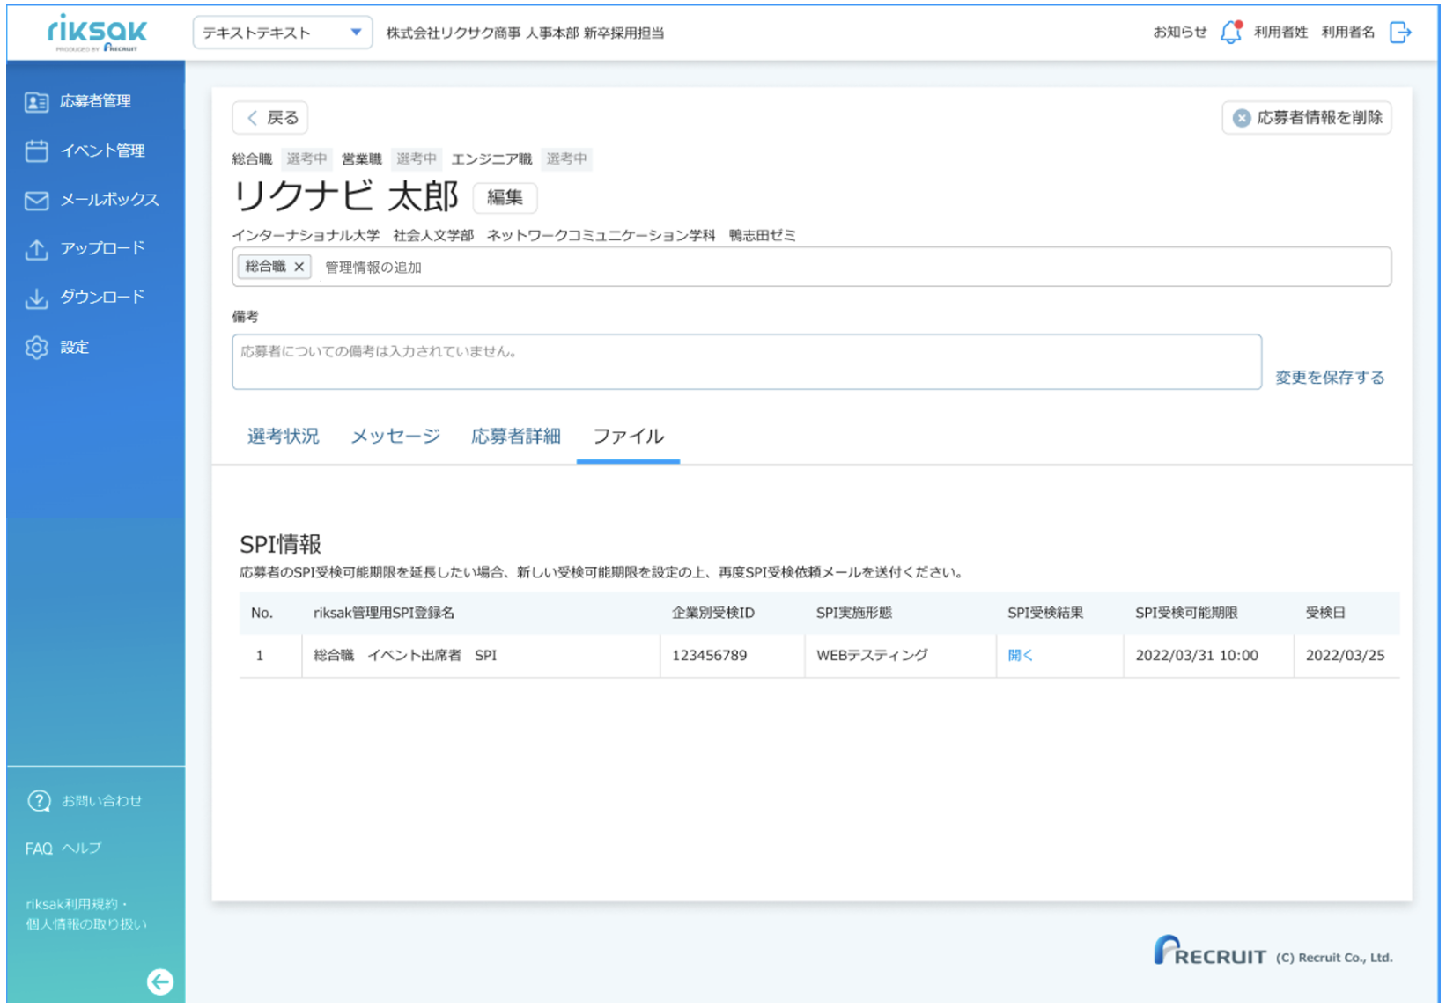Open the 応募者管理 sidebar icon
1446x1007 pixels.
pyautogui.click(x=36, y=102)
